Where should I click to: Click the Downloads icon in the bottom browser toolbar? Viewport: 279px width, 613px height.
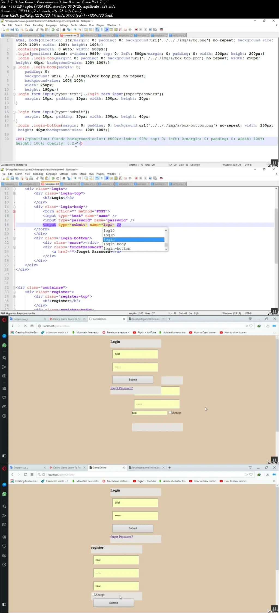(268, 474)
